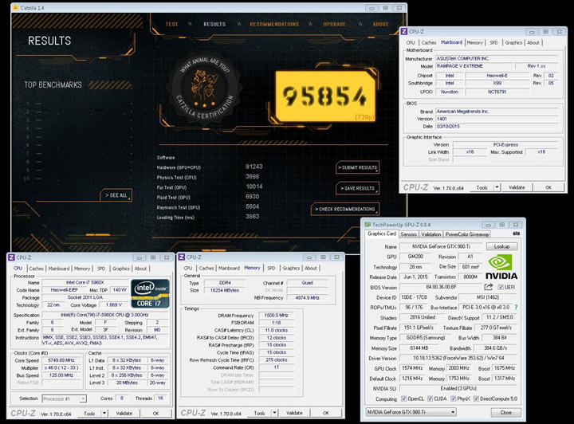
Task: Click the SUBMIT RESULTS button
Action: (357, 167)
